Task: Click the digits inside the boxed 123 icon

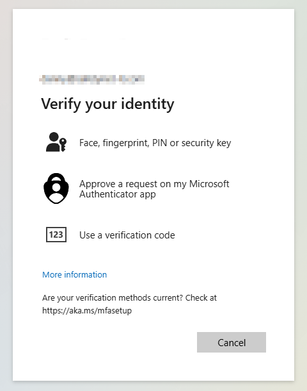Action: pos(56,235)
